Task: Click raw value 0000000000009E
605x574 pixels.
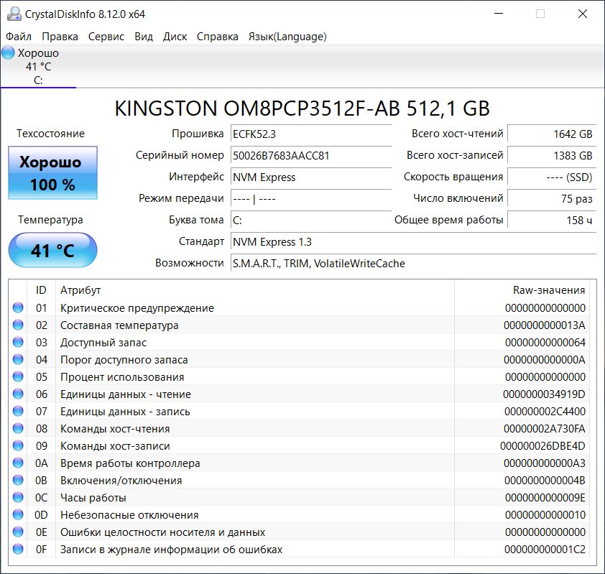Action: (545, 498)
